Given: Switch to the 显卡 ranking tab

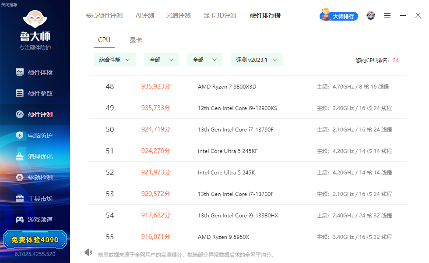Looking at the screenshot, I should pyautogui.click(x=136, y=40).
